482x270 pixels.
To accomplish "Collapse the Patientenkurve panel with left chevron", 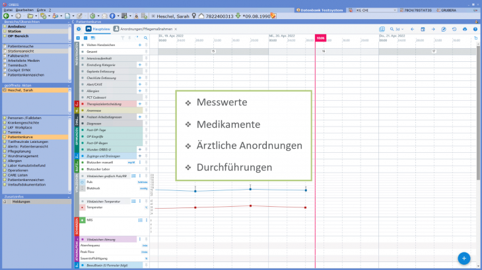I will click(x=73, y=22).
